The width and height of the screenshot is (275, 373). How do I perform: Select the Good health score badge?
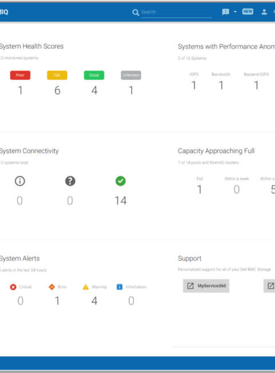click(94, 75)
